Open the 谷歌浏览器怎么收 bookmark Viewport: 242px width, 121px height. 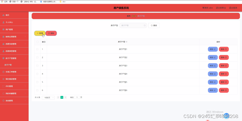coord(48,2)
